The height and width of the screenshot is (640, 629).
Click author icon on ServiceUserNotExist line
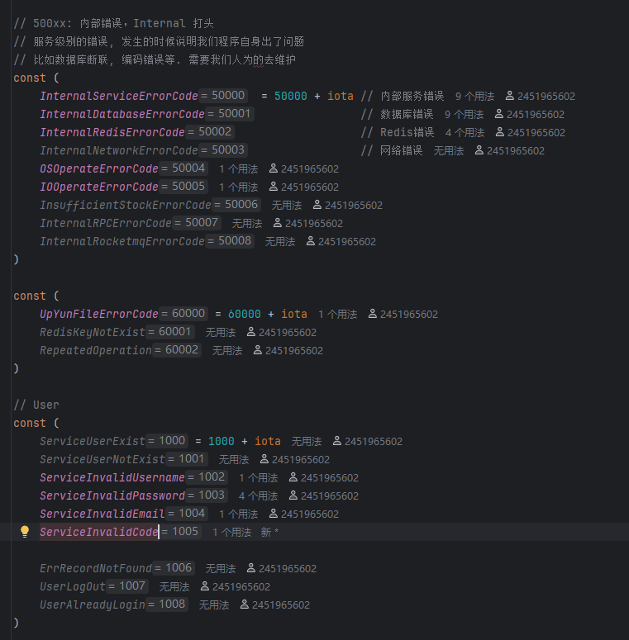[264, 459]
